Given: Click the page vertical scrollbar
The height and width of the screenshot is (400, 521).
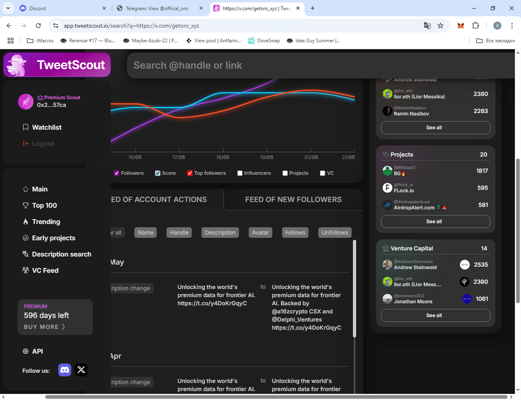Looking at the screenshot, I should click(x=518, y=231).
